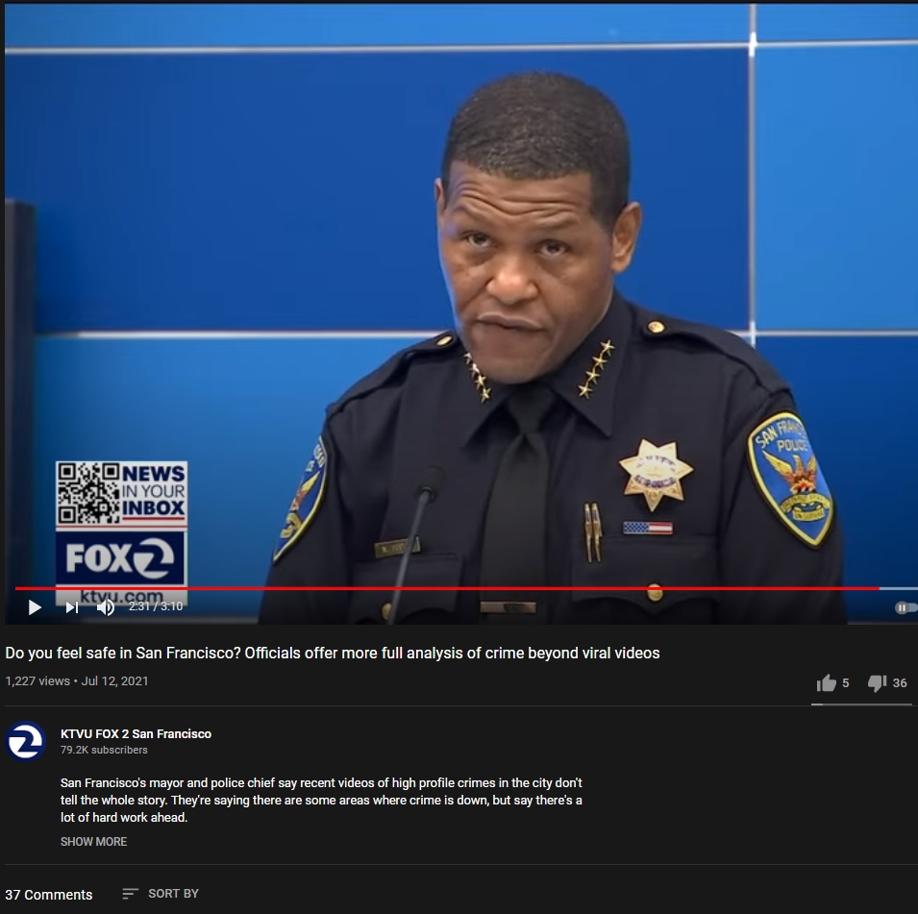This screenshot has height=914, width=918.
Task: Click the 37 Comments heading
Action: click(49, 895)
